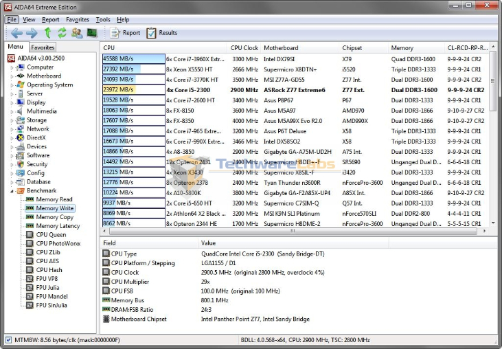Select the 8x FX-8350 result row
The image size is (502, 349).
point(295,121)
